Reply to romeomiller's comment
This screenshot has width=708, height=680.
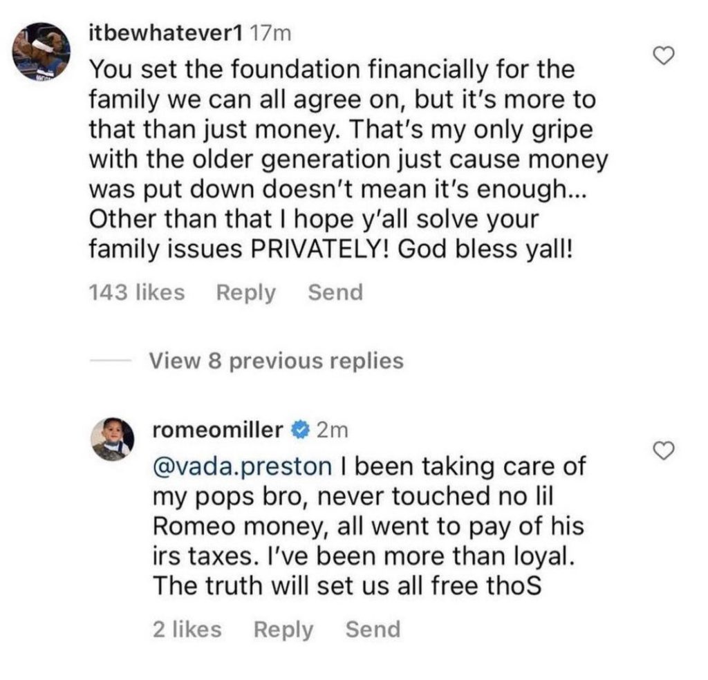tap(283, 629)
